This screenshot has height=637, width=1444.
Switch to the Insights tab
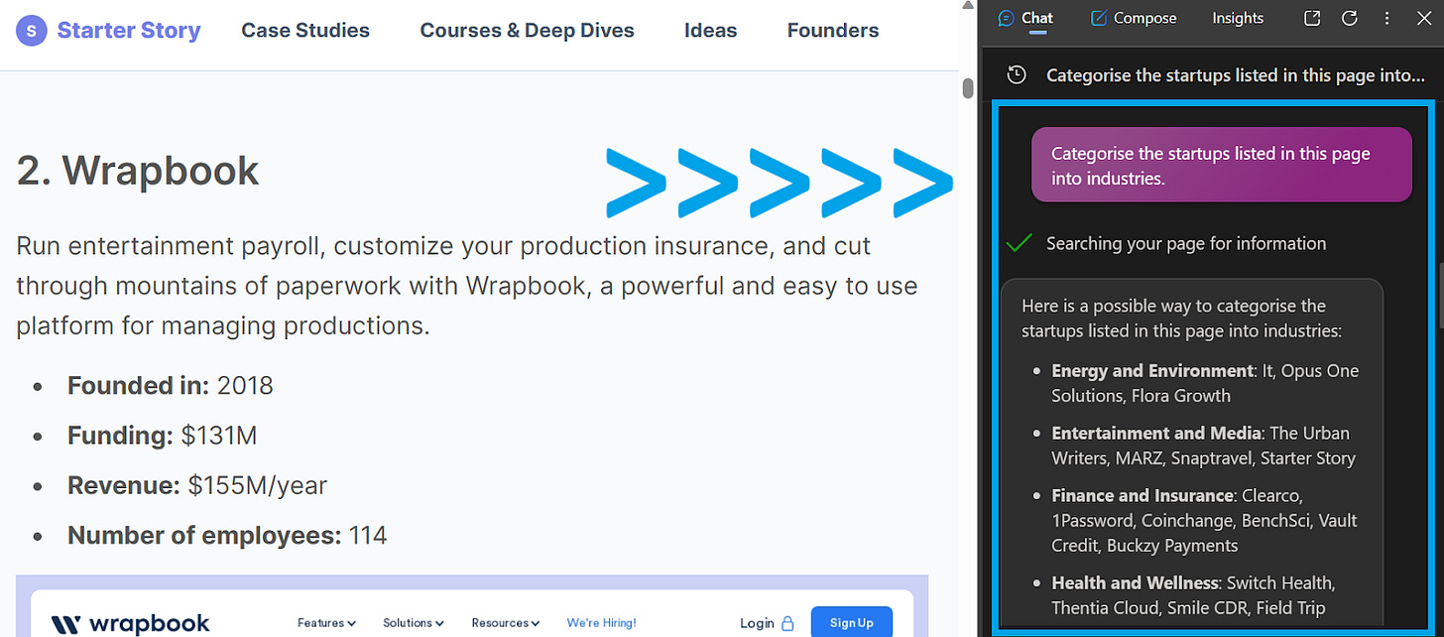pos(1238,18)
